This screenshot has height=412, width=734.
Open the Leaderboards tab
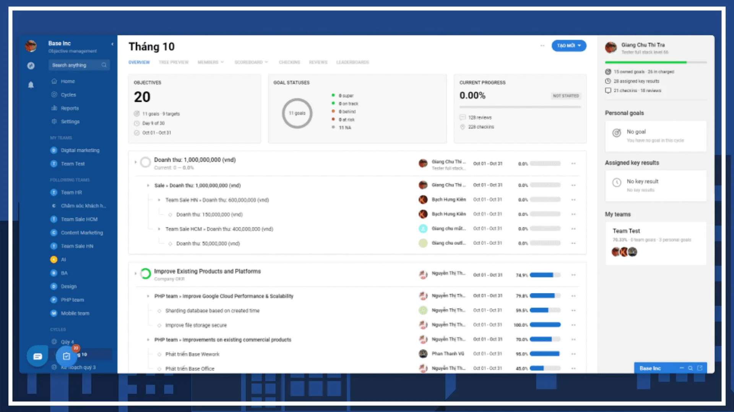click(352, 62)
